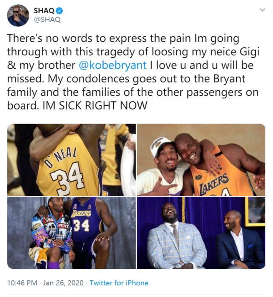Screen dimensions: 273x297
Task: Open the photo with purple Lakers 34 jersey
Action: pyautogui.click(x=71, y=233)
